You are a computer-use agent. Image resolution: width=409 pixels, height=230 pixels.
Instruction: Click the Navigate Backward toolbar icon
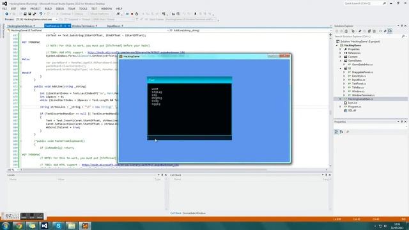6,14
